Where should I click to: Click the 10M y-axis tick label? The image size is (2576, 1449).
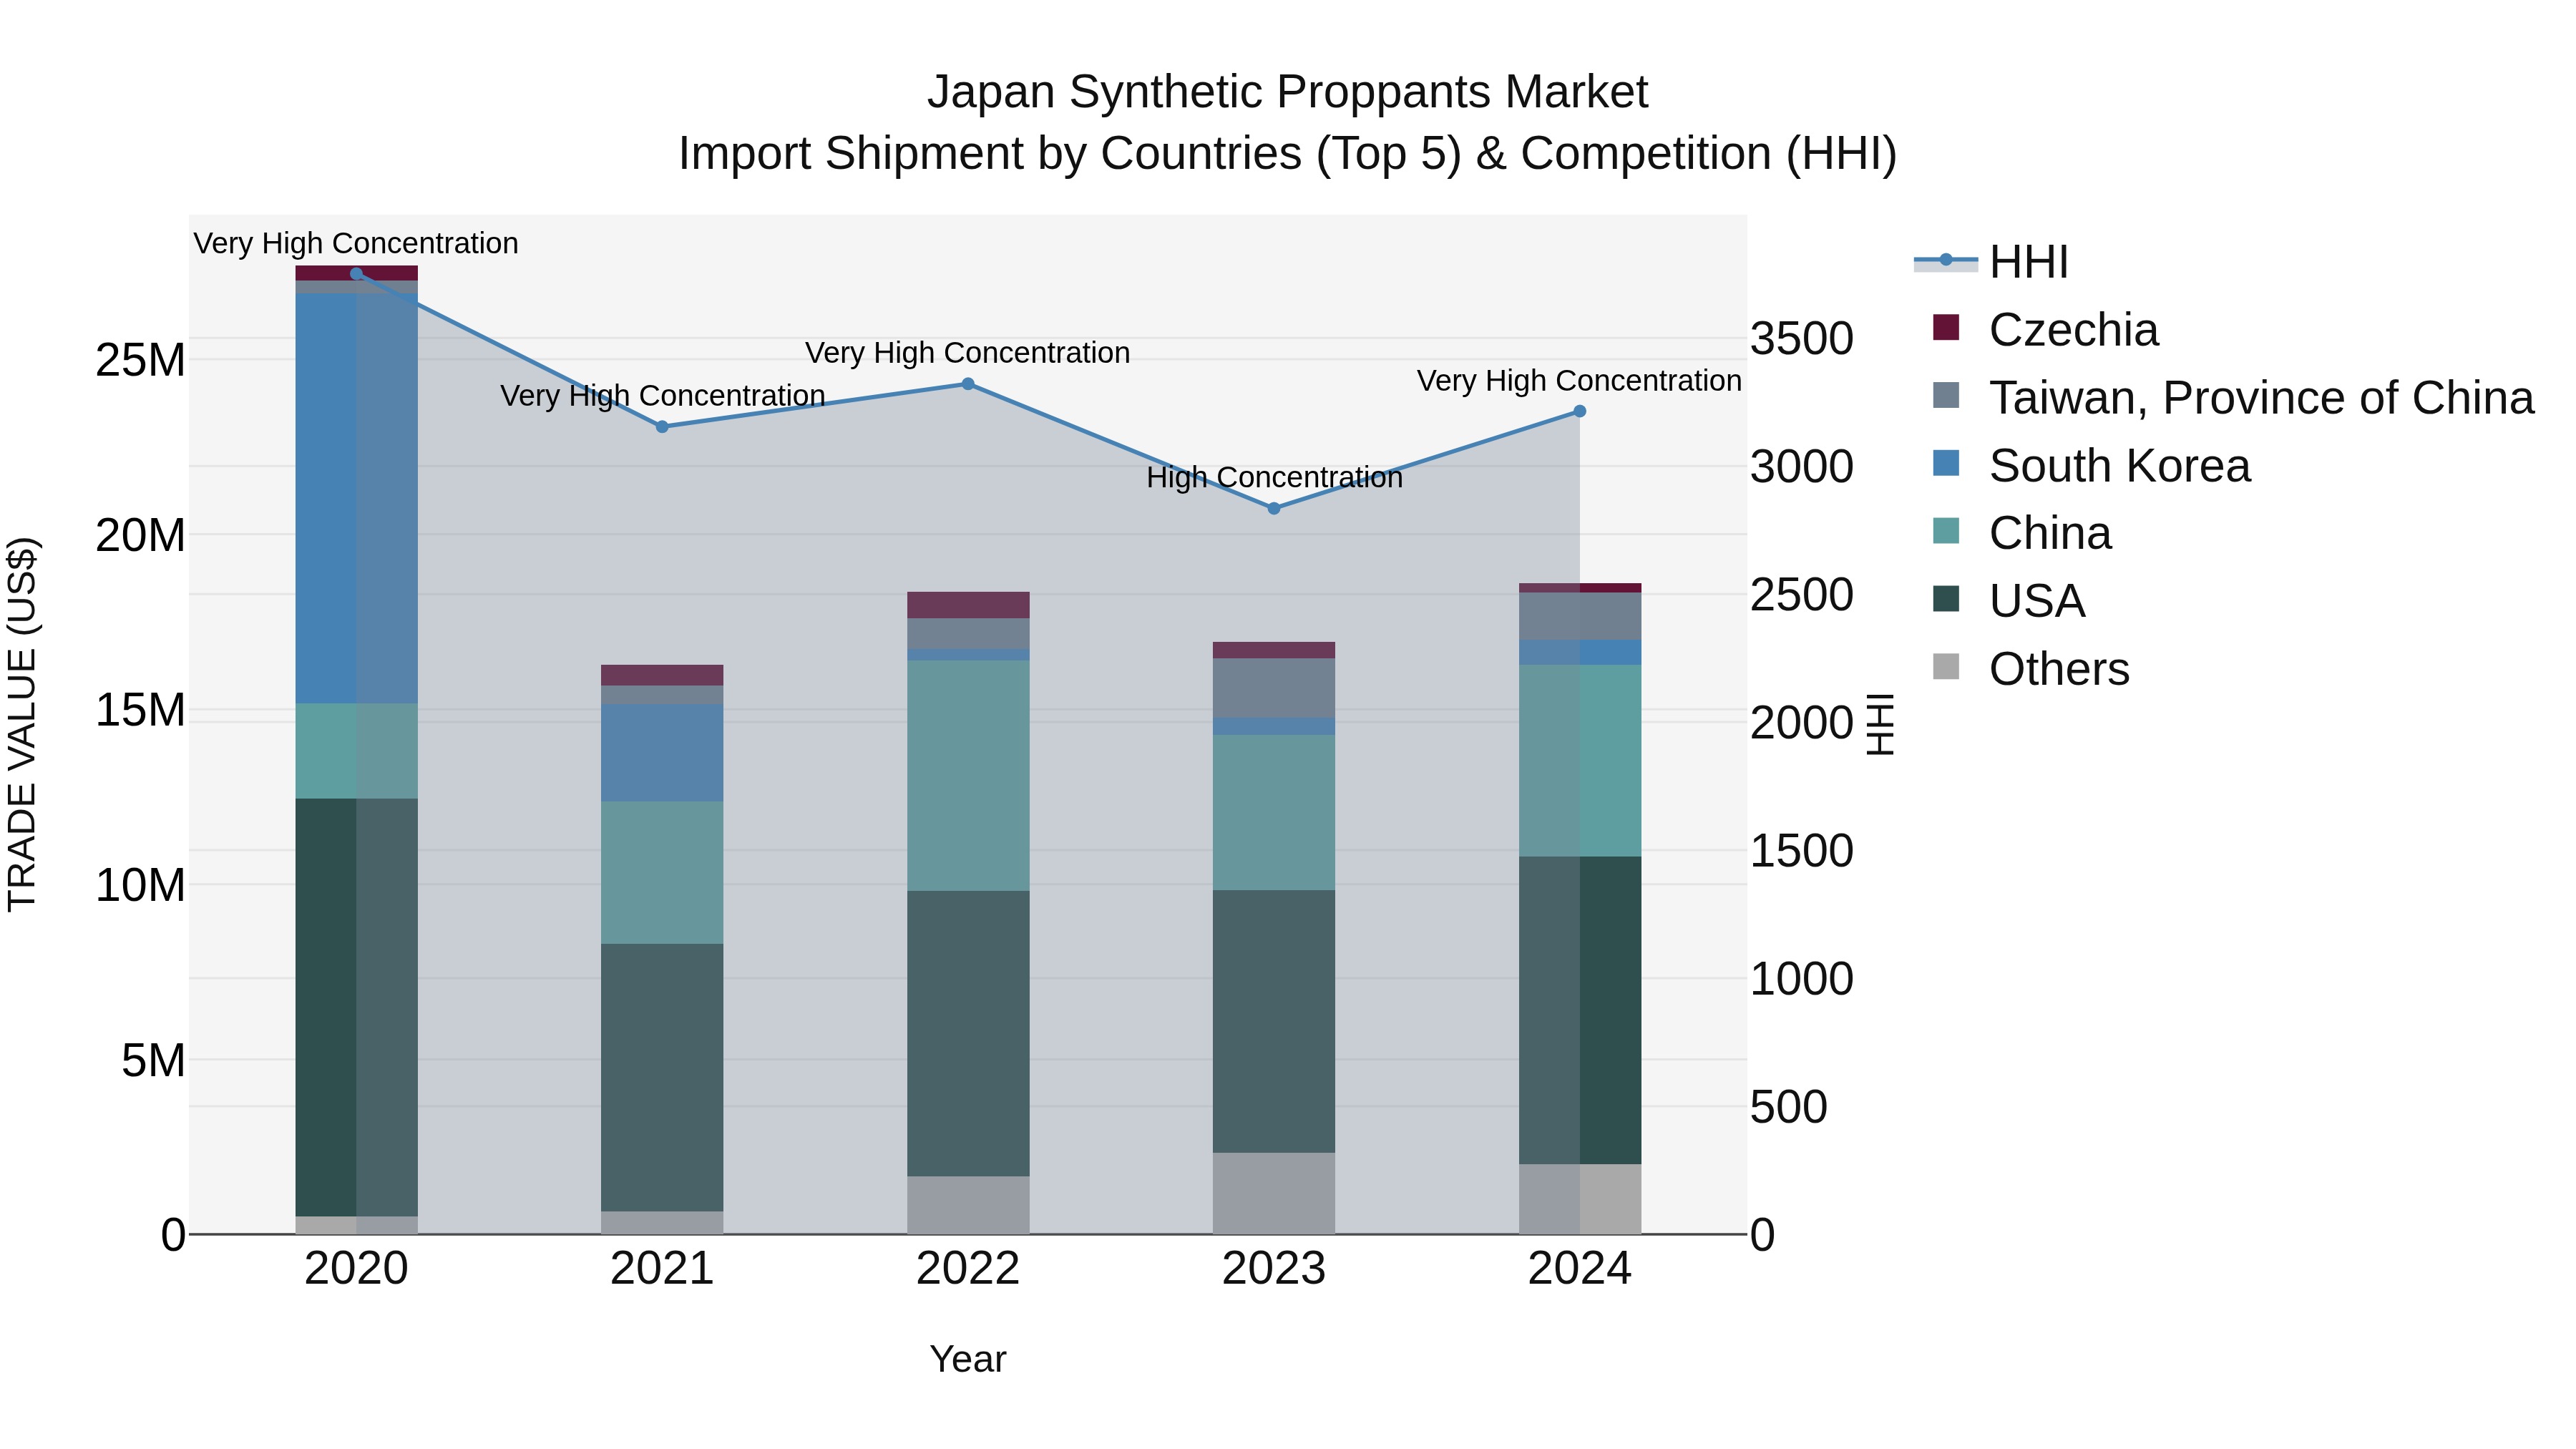coord(141,885)
